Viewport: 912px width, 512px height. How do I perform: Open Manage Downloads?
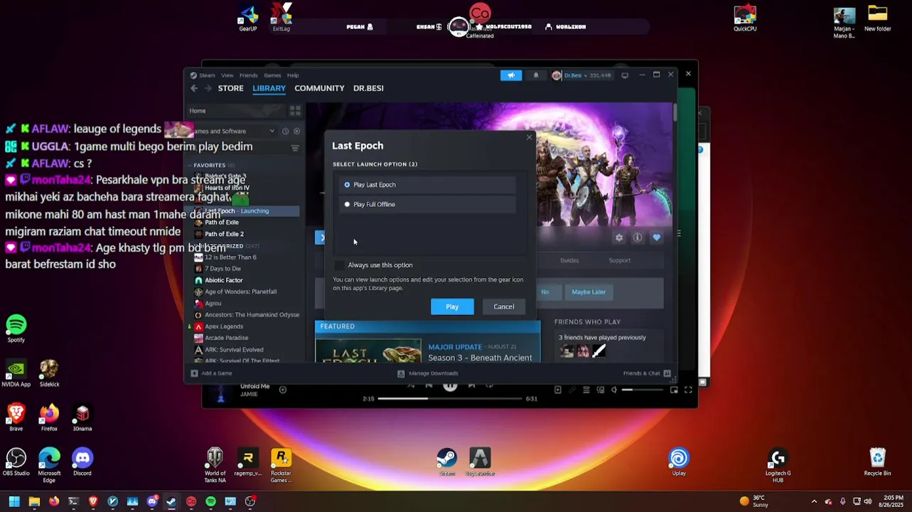point(427,373)
